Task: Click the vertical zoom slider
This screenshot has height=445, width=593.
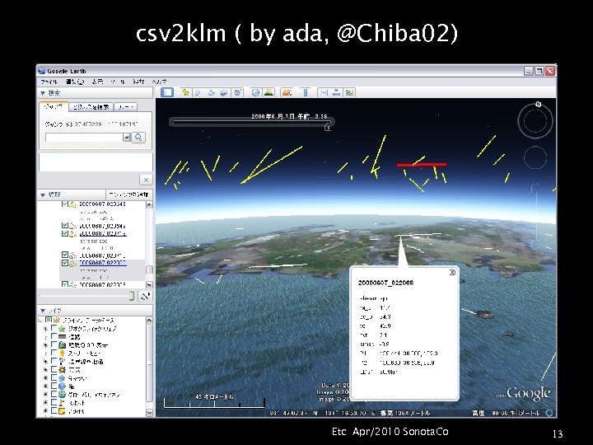Action: tap(535, 213)
